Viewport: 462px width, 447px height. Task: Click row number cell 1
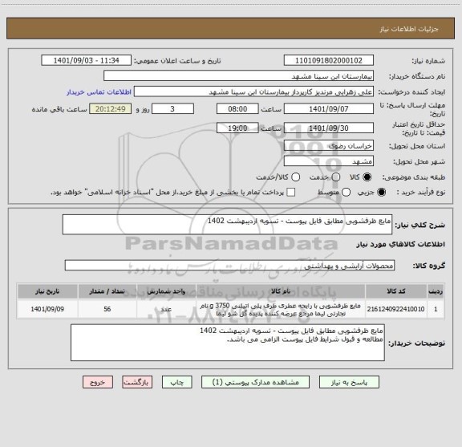tap(436, 309)
